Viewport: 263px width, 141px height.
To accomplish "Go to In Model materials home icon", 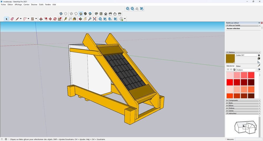I will 235,69.
